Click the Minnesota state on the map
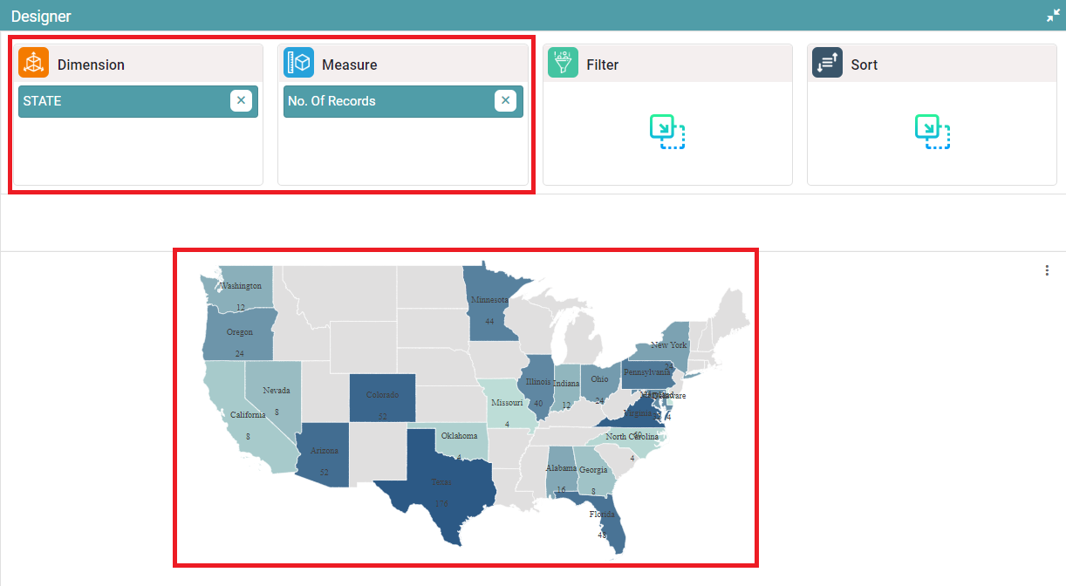 tap(489, 310)
